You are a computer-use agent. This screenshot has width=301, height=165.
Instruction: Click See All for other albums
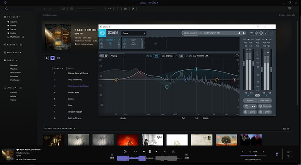(286, 129)
